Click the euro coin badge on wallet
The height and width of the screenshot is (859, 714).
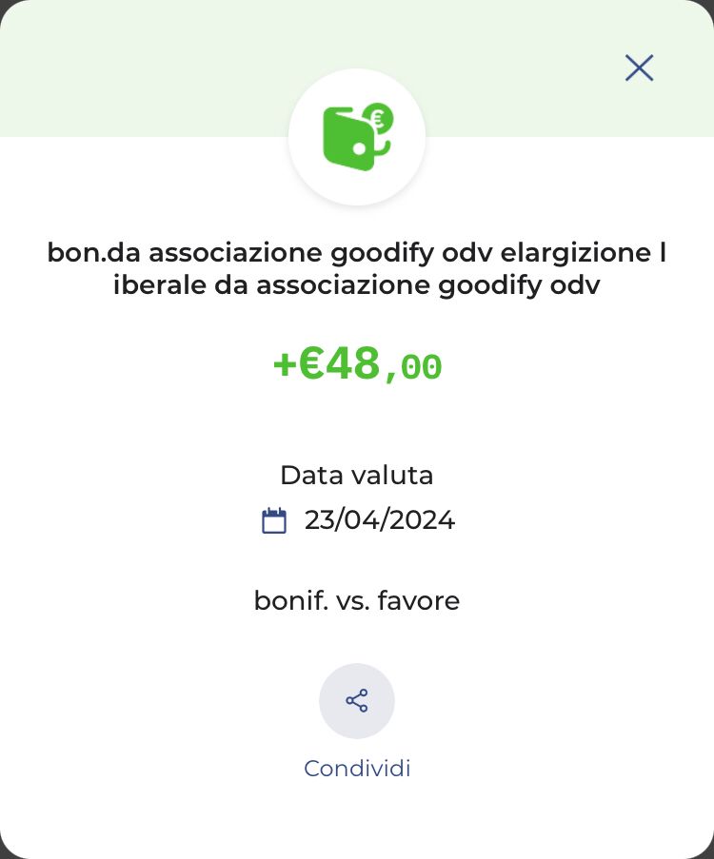(380, 118)
